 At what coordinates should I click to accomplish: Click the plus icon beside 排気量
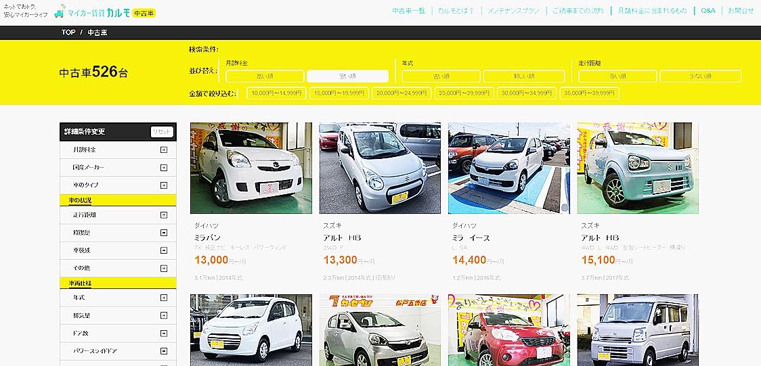pyautogui.click(x=164, y=315)
